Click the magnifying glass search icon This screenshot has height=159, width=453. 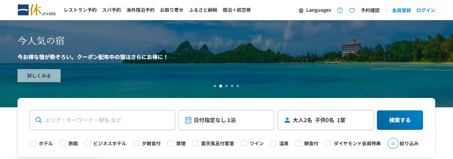tap(39, 120)
